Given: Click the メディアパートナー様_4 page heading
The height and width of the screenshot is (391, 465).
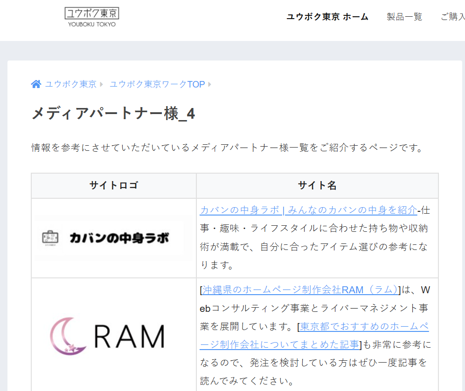Looking at the screenshot, I should tap(113, 114).
